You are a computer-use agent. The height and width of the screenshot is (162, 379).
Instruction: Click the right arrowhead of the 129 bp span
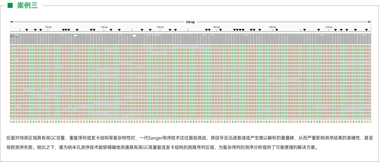tap(370, 22)
